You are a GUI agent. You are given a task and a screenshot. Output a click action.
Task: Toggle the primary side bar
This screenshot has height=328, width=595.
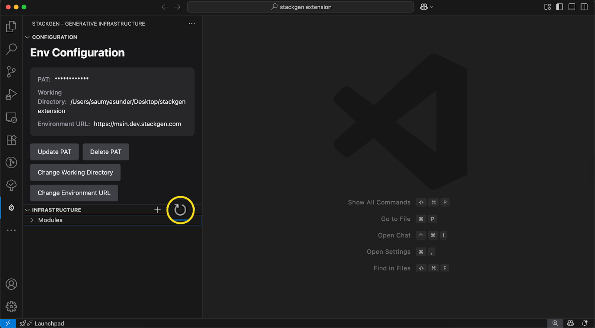coord(560,7)
